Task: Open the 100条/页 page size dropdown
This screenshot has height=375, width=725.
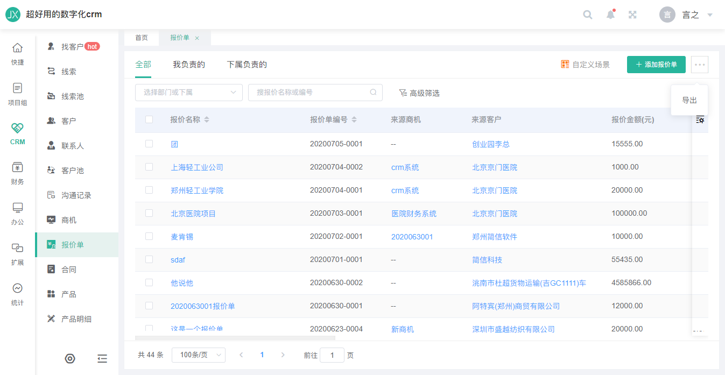Action: (x=199, y=355)
